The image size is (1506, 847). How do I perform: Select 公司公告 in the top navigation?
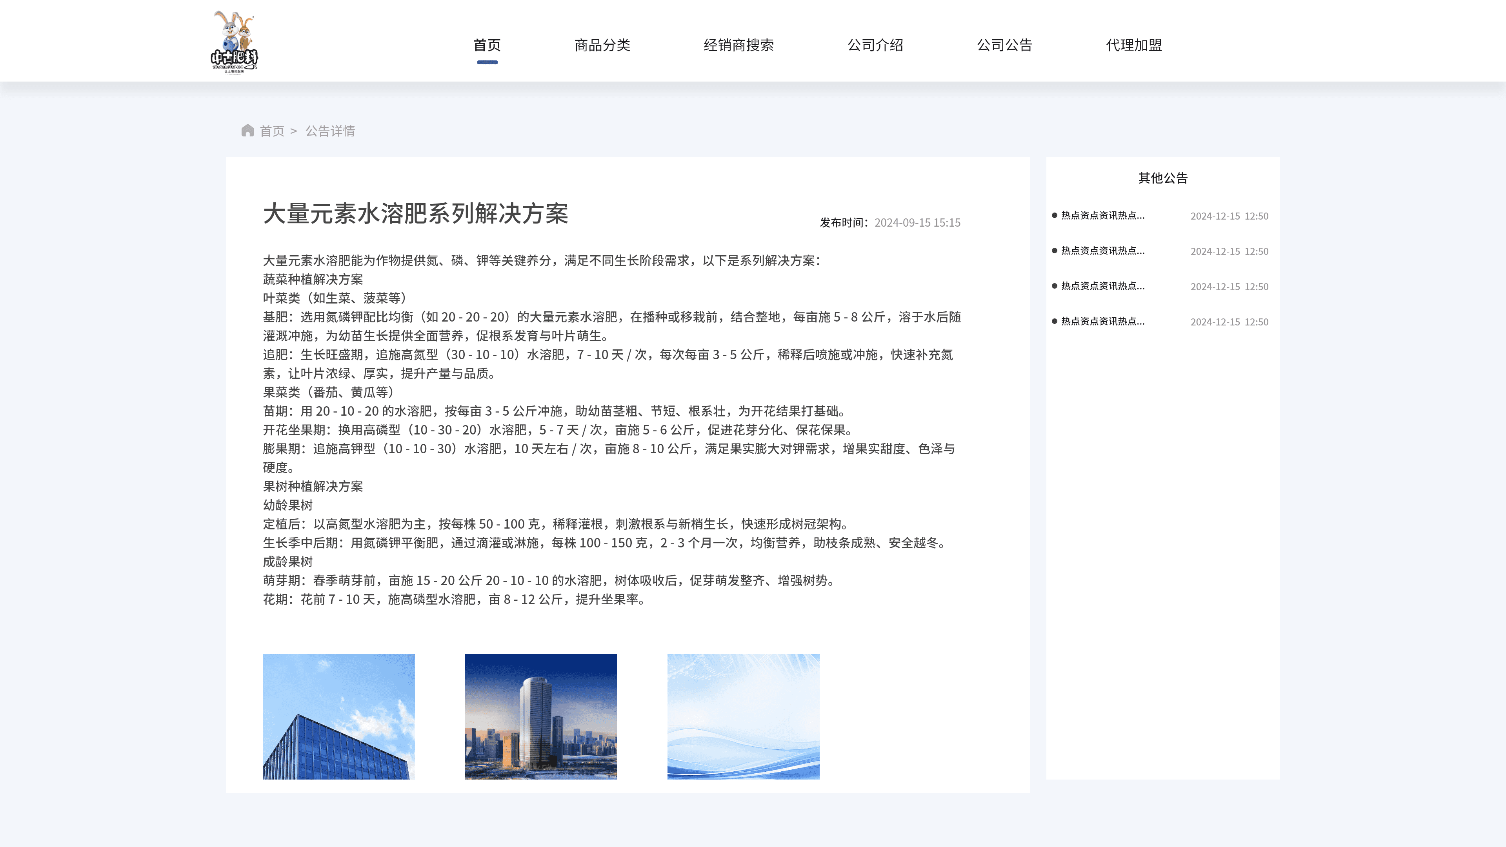point(1004,45)
